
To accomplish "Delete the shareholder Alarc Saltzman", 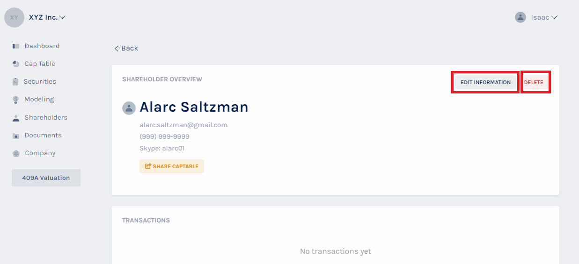I will point(534,82).
